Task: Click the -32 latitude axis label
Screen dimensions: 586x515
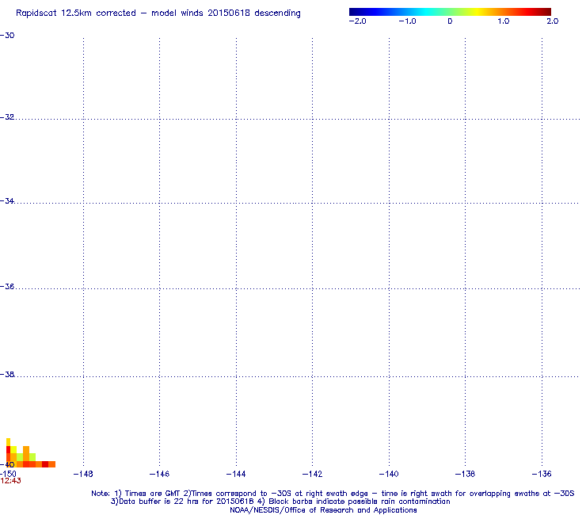Action: coord(7,117)
